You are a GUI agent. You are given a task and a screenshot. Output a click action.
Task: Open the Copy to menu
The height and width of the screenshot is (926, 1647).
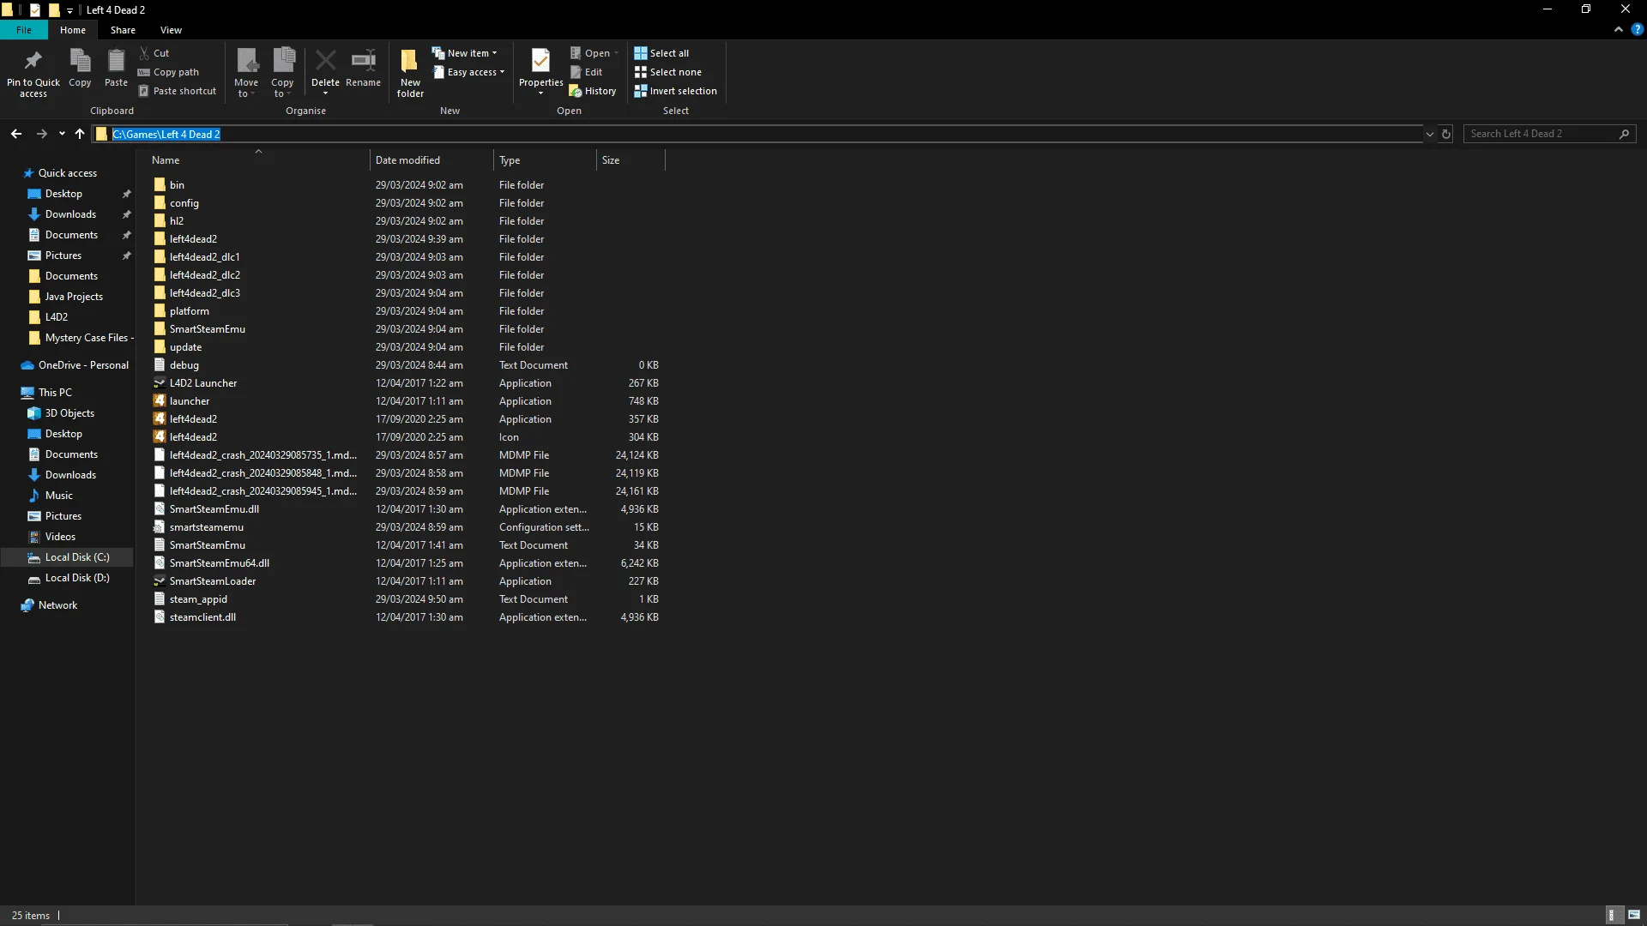282,73
